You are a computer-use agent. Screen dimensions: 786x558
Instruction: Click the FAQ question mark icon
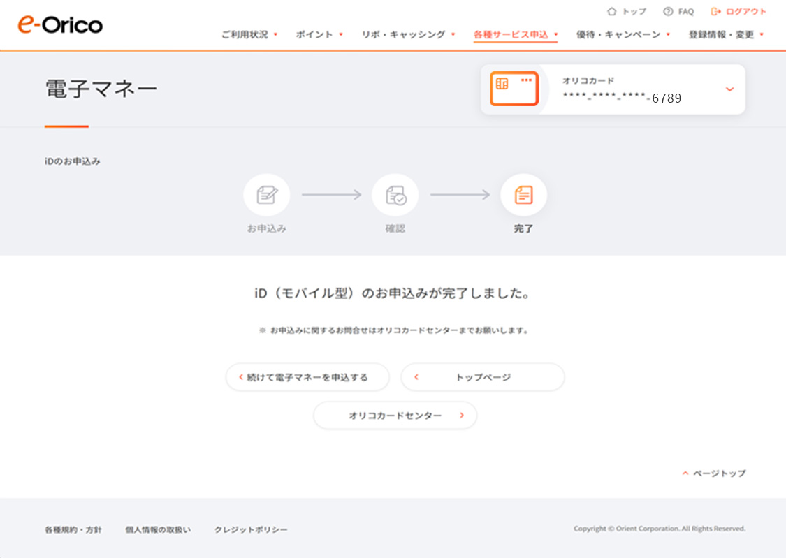point(668,11)
